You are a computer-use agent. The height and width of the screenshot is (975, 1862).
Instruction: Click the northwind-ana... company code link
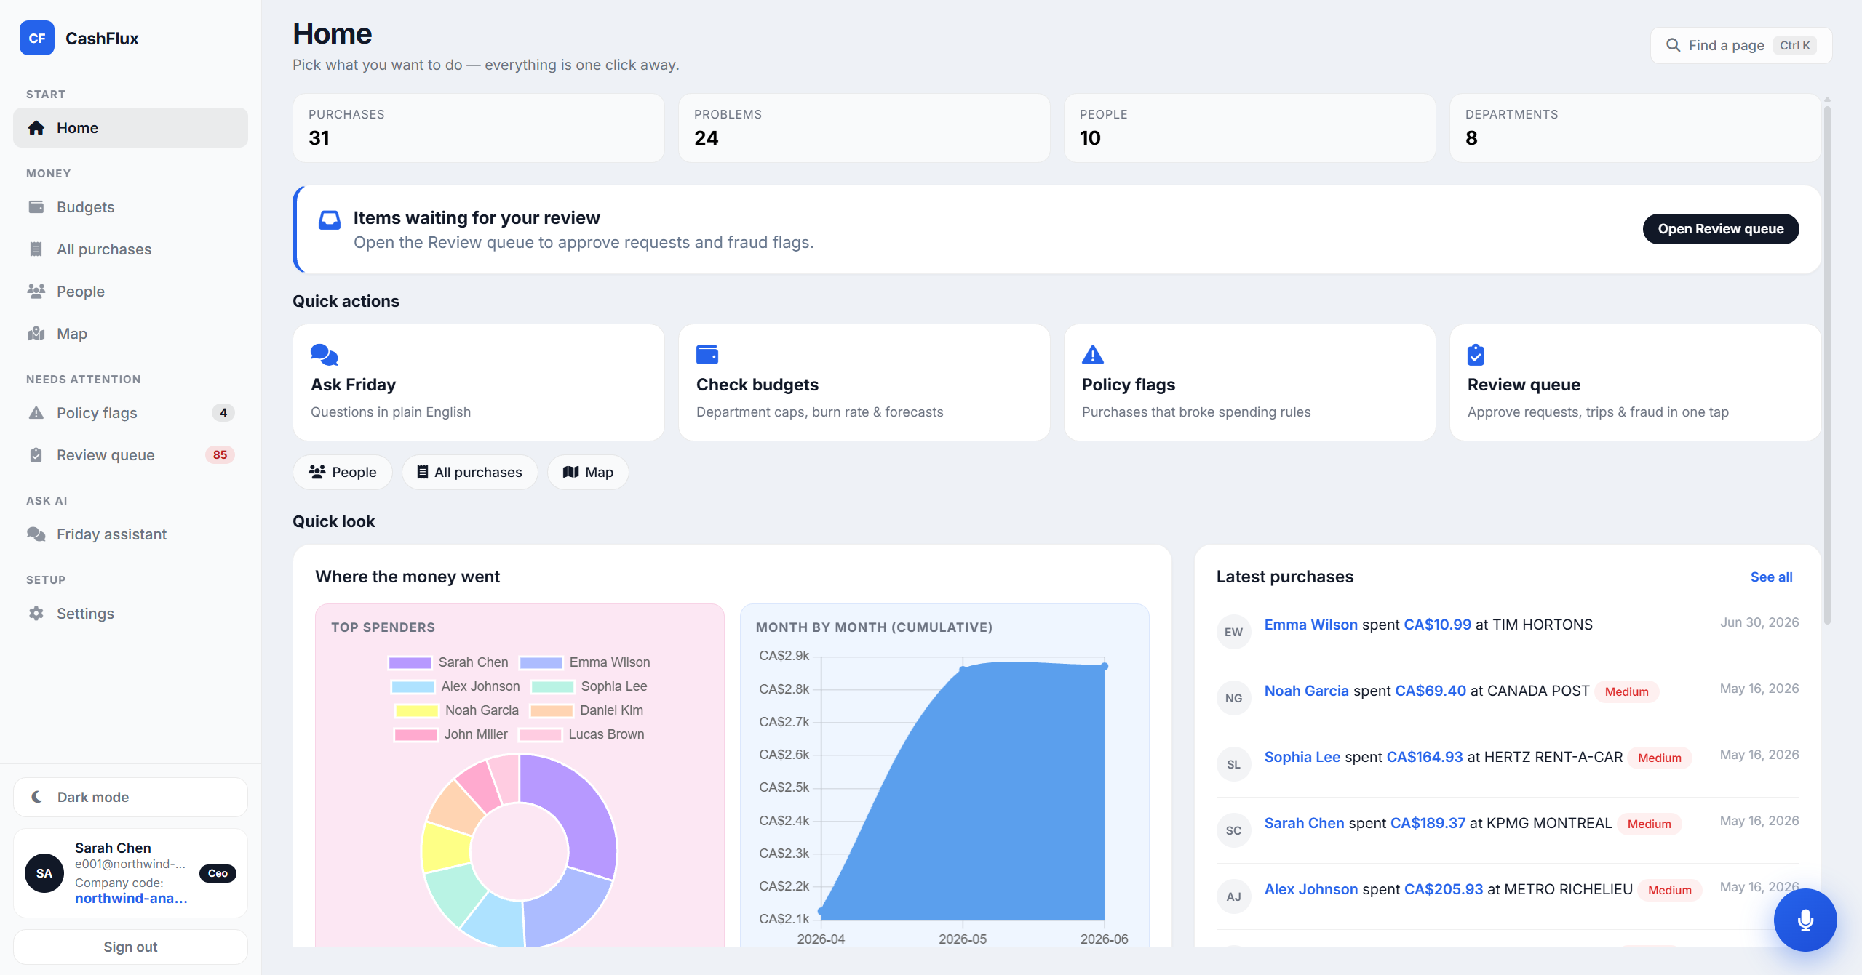click(131, 899)
